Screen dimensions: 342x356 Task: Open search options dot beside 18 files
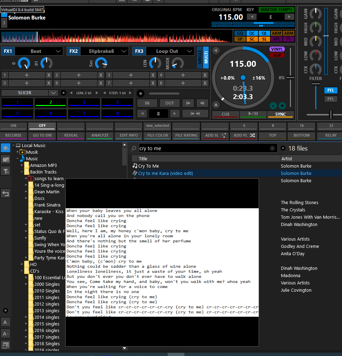[x=283, y=148]
